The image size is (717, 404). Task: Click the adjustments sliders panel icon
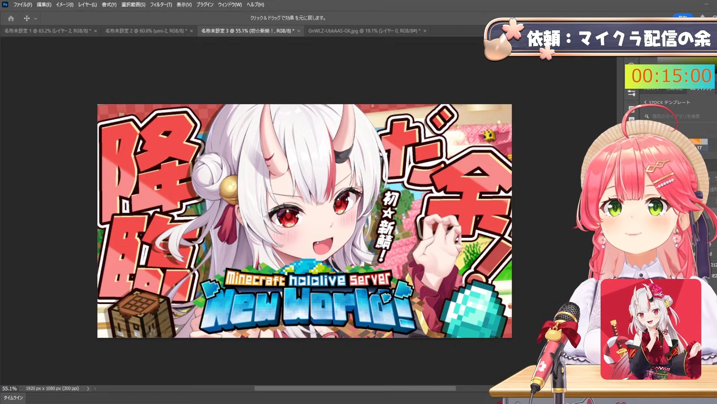632,93
